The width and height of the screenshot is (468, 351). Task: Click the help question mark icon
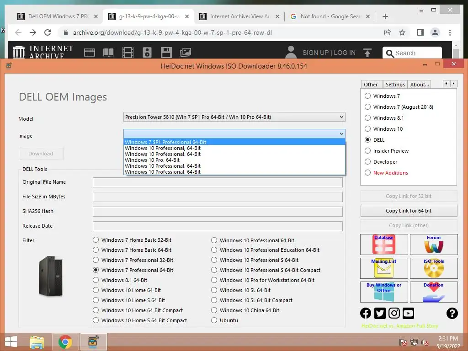coord(452,313)
